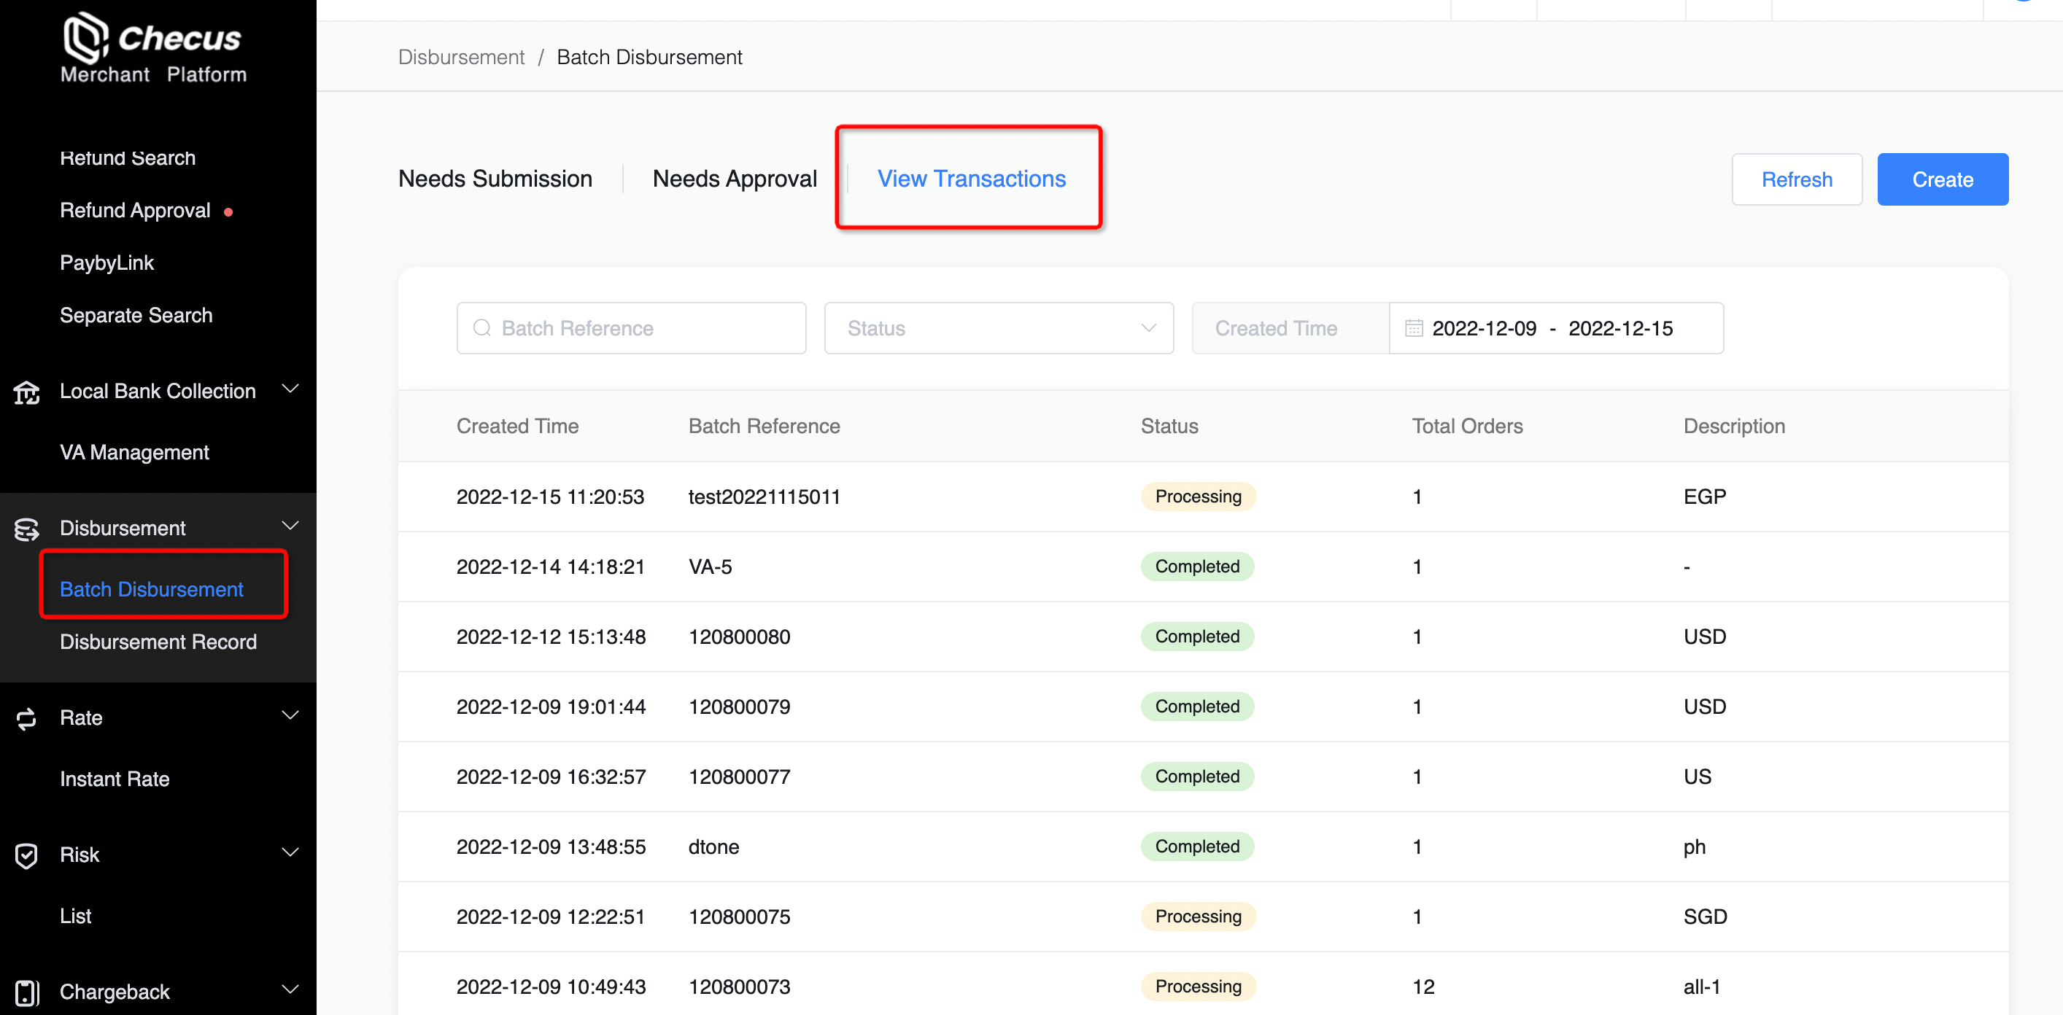Click Disbursement in the breadcrumb
This screenshot has width=2063, height=1015.
(x=461, y=58)
